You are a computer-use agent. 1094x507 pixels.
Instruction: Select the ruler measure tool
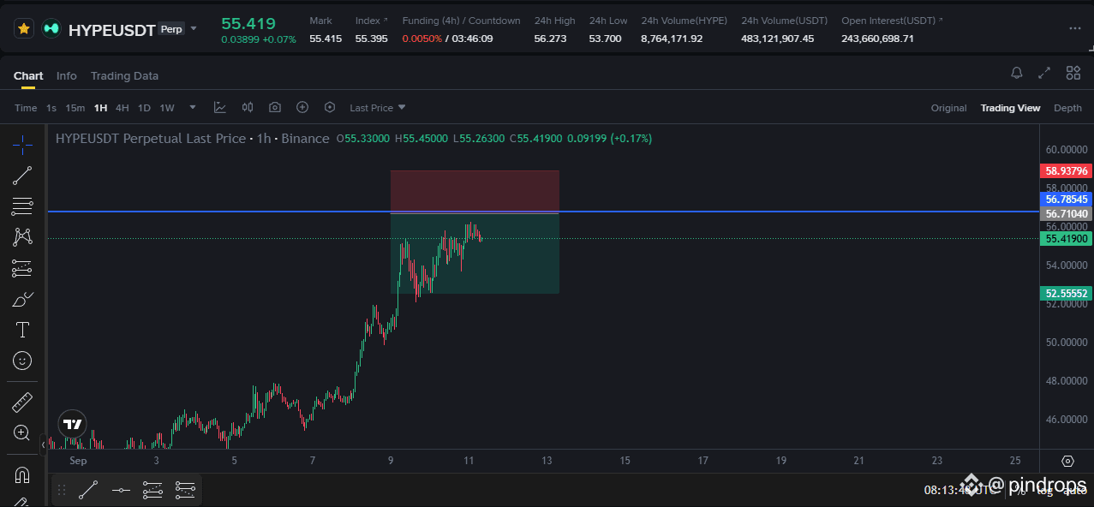tap(22, 402)
